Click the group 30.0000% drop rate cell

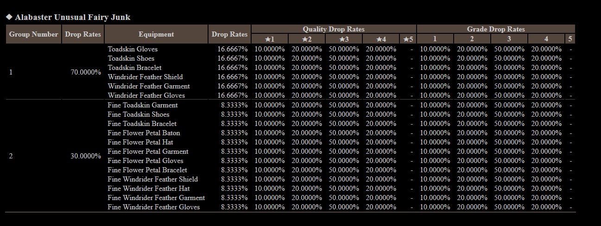[x=86, y=156]
